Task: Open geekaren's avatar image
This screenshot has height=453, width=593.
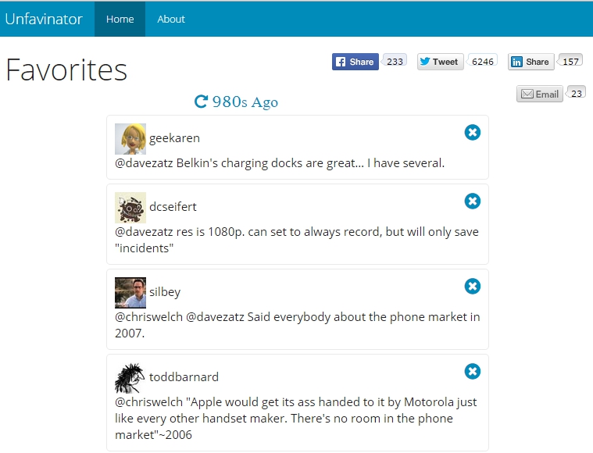Action: (130, 139)
